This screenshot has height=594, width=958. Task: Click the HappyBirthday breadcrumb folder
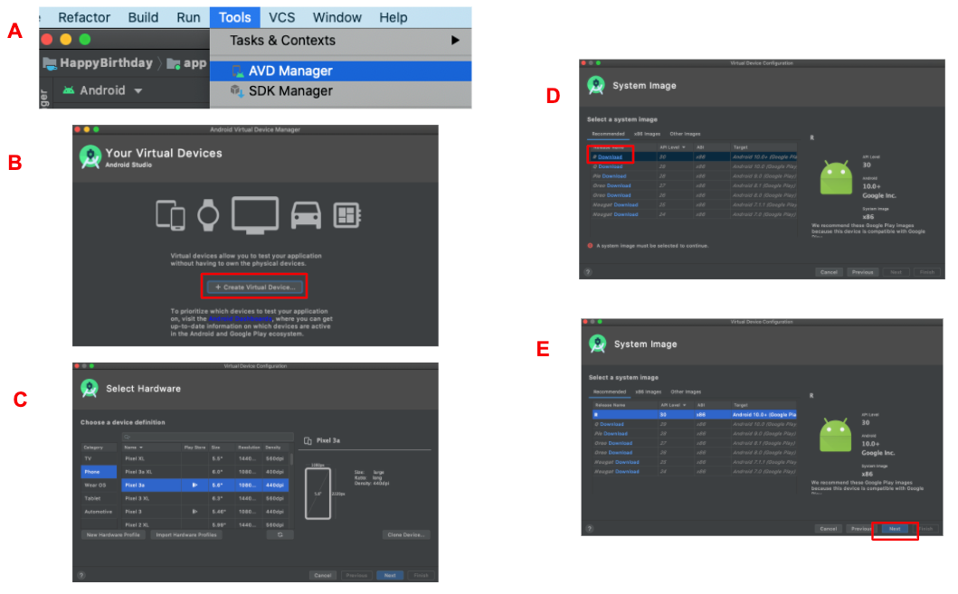tap(98, 63)
